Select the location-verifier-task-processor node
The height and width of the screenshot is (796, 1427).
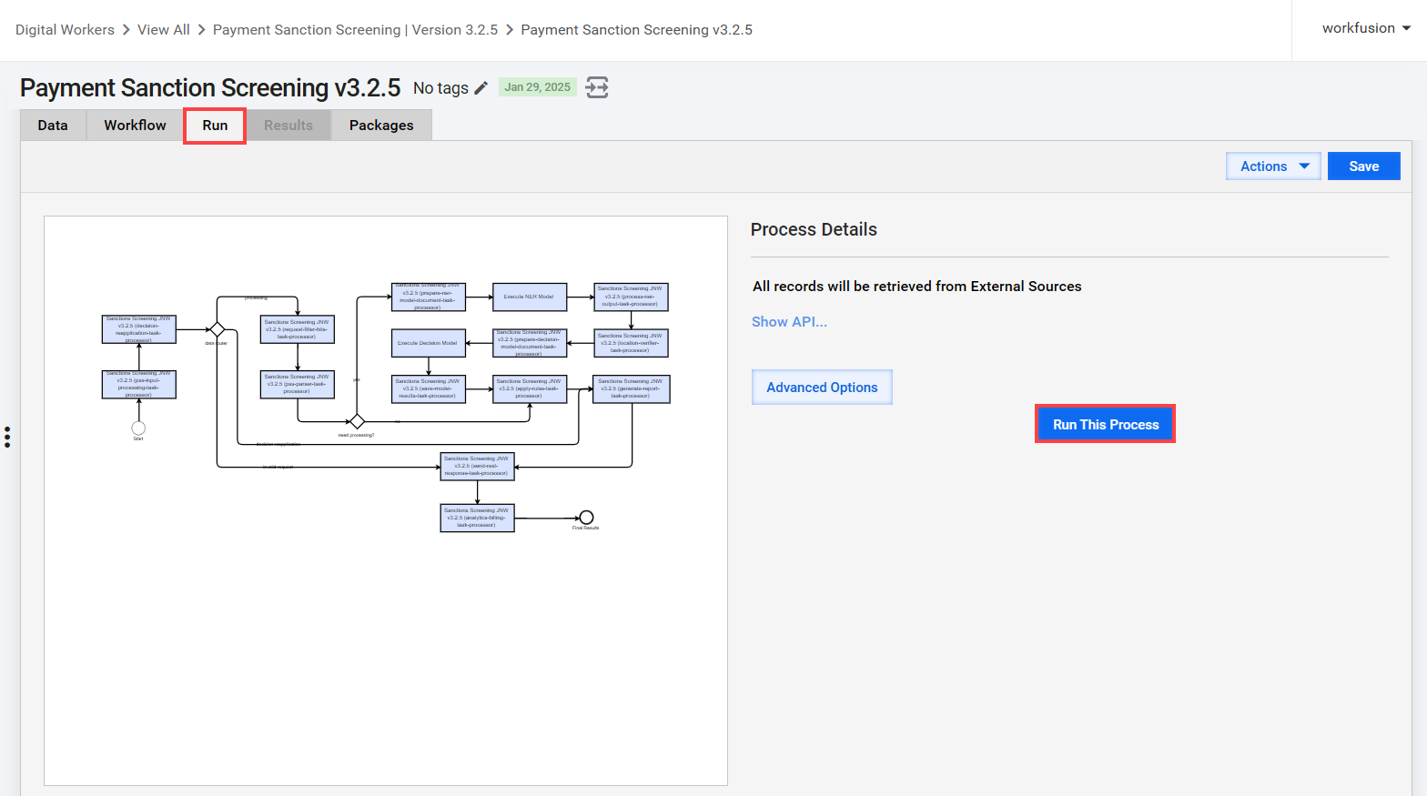tap(631, 343)
